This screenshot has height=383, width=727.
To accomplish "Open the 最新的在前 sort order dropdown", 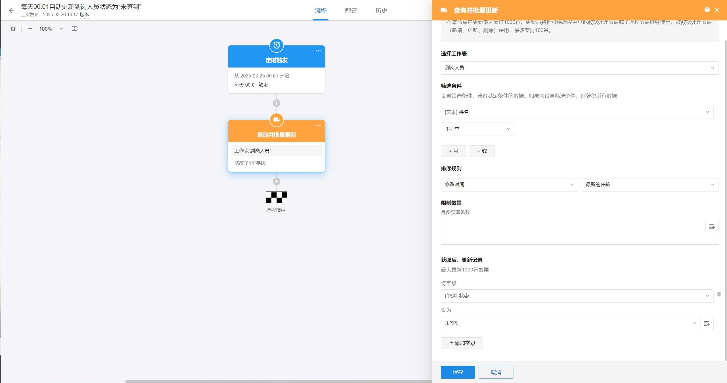I will [650, 185].
